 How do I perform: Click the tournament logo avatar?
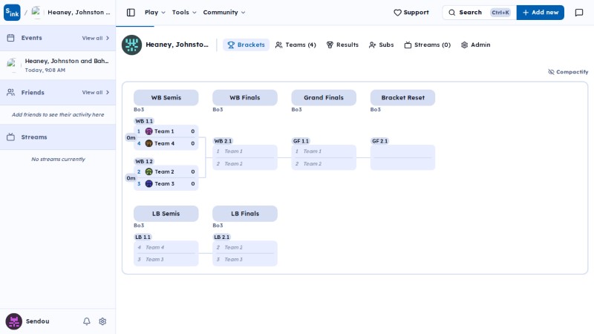click(x=131, y=45)
